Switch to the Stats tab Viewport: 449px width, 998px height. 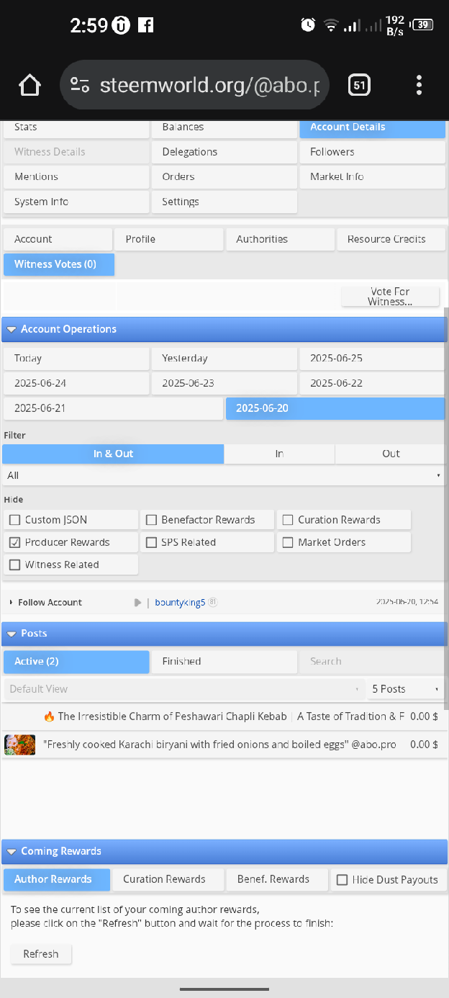76,127
